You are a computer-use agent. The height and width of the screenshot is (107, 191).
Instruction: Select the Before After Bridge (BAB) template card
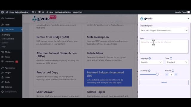click(58, 40)
